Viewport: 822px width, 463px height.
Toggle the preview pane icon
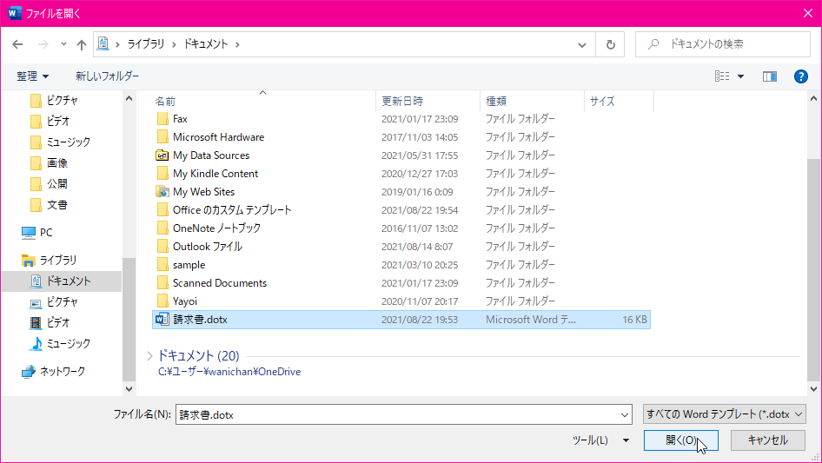[x=770, y=76]
